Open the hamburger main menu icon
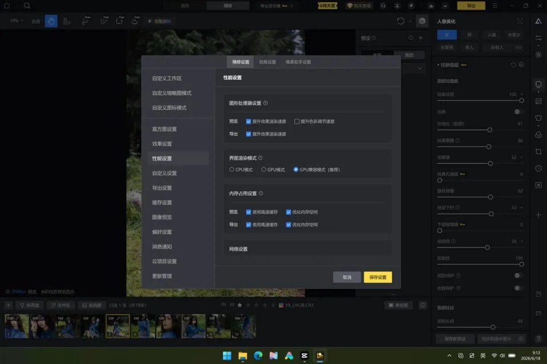Image resolution: width=547 pixels, height=364 pixels. coord(495,6)
